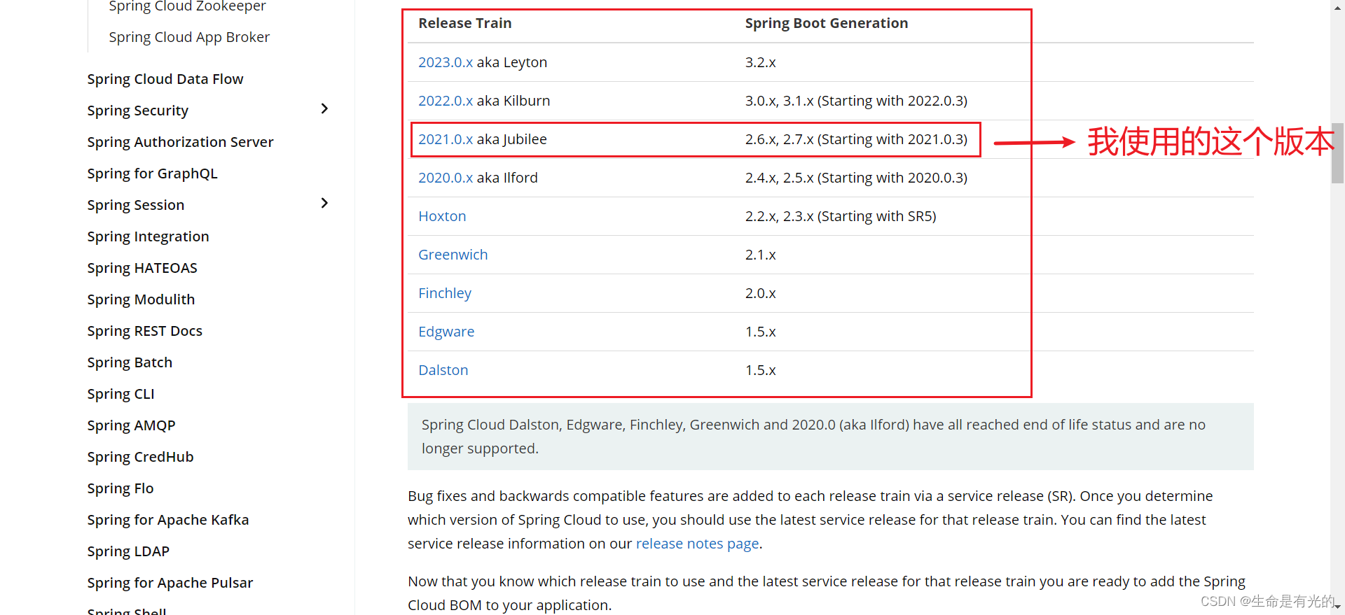Image resolution: width=1345 pixels, height=615 pixels.
Task: Select the '3.2.x' Boot generation cell
Action: (x=761, y=62)
